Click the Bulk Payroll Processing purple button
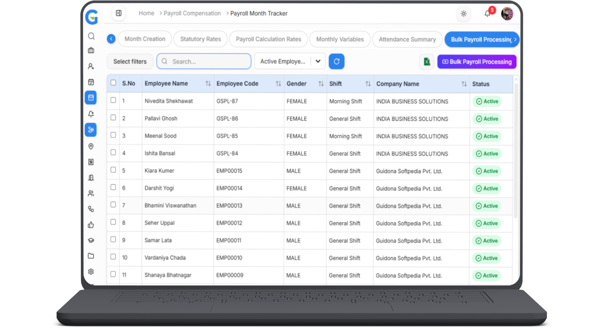This screenshot has height=332, width=591. coord(476,62)
